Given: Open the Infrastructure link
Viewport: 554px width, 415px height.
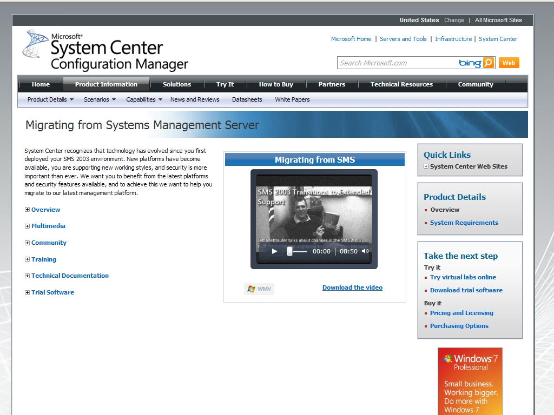Looking at the screenshot, I should click(453, 39).
